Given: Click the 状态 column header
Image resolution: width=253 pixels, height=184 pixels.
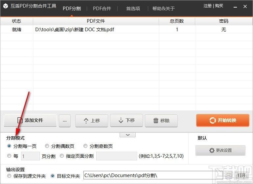Looking at the screenshot, I should (x=16, y=21).
